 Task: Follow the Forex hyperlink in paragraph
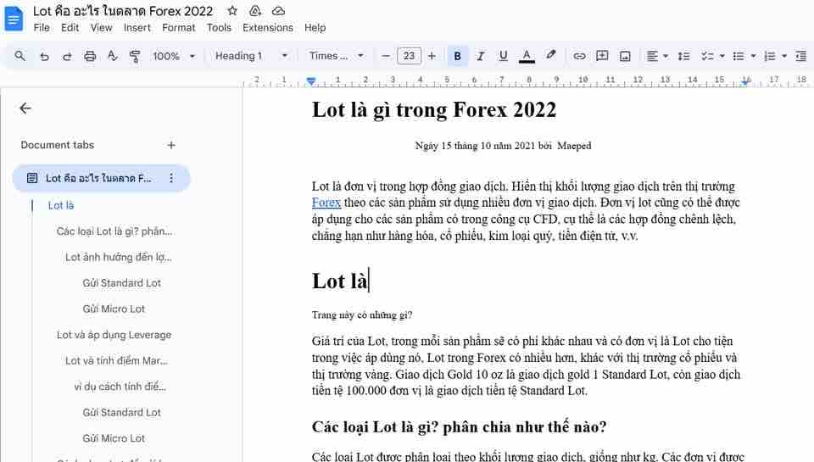326,203
